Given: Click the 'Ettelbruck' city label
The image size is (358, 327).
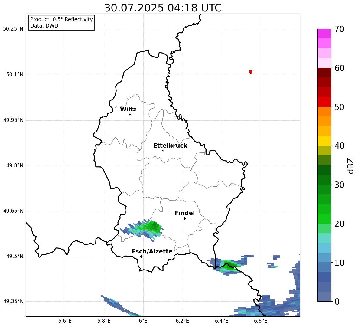Looking at the screenshot, I should click(170, 146).
